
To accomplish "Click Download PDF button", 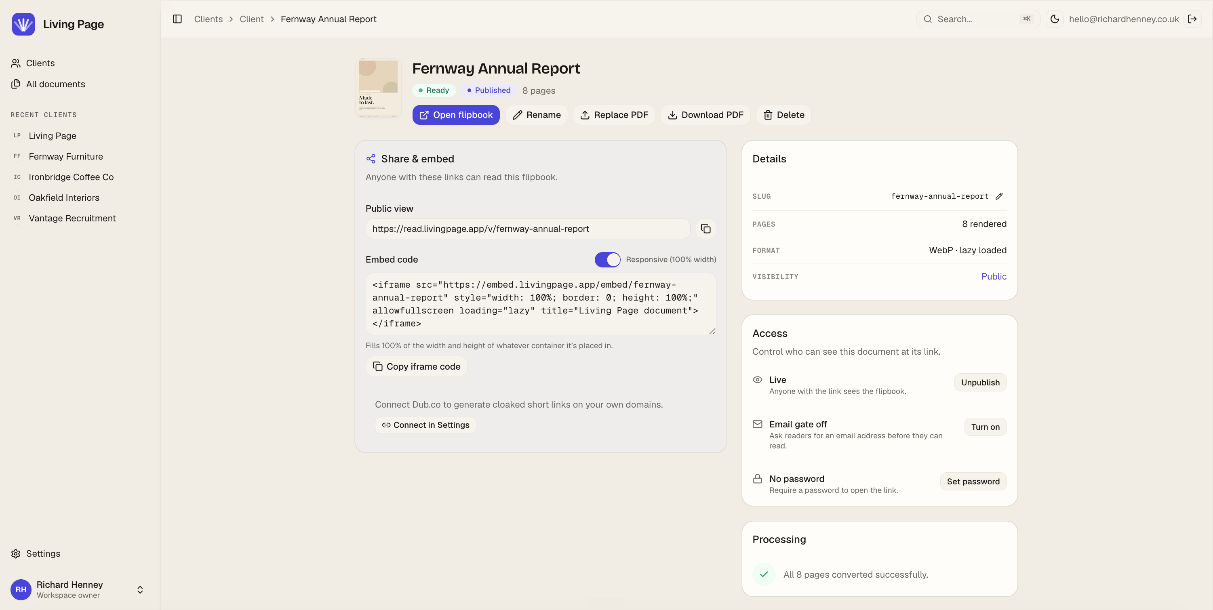I will pyautogui.click(x=705, y=115).
